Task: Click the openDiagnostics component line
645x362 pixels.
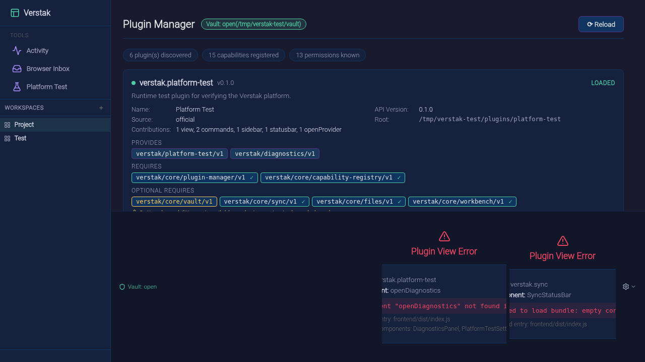Action: [x=412, y=291]
